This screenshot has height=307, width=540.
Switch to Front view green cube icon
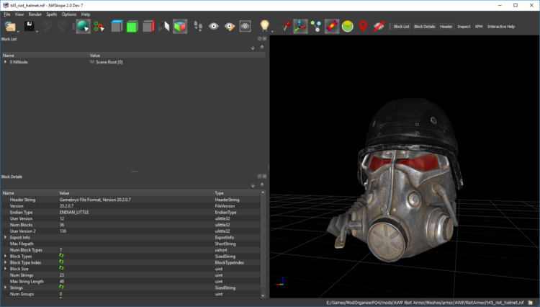coord(132,27)
